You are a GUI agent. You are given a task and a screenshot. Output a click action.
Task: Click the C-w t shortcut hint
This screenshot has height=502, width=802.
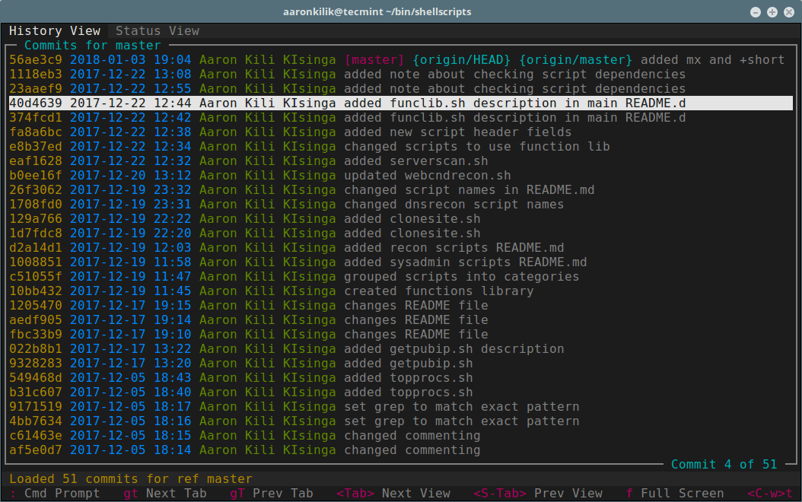pyautogui.click(x=771, y=493)
